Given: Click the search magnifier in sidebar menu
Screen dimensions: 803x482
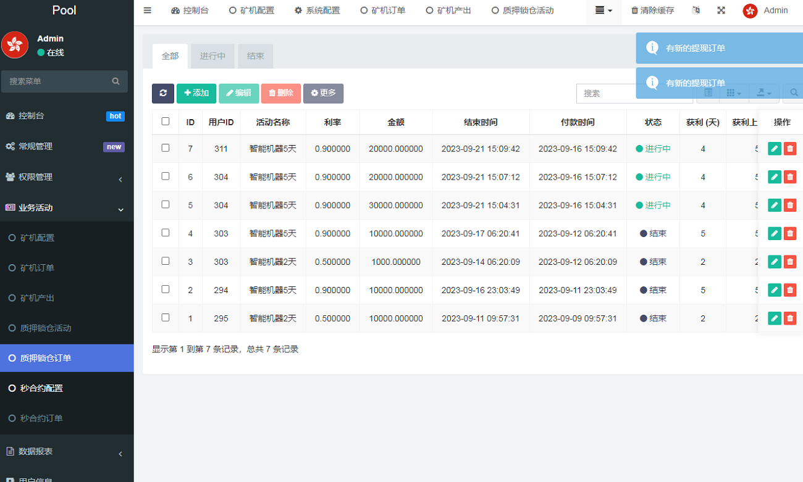Looking at the screenshot, I should [116, 81].
